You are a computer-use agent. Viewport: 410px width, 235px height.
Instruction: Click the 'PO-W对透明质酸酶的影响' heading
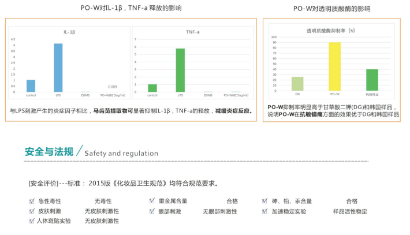[x=331, y=9]
